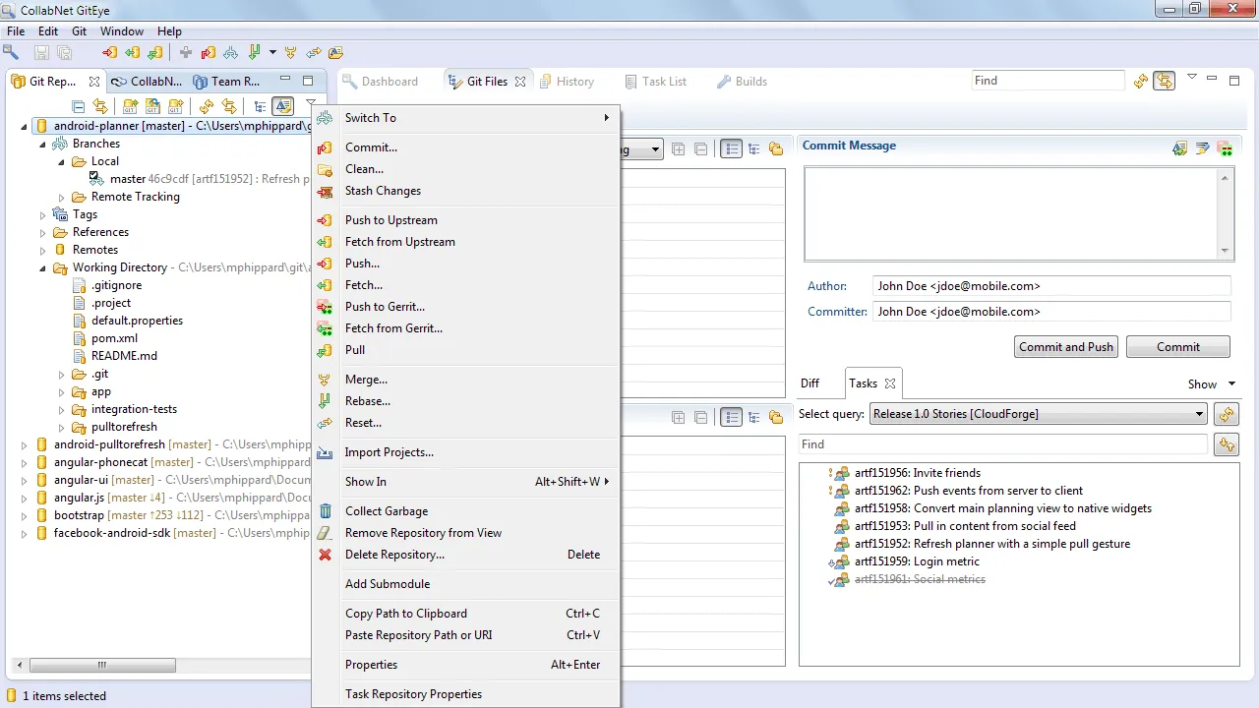Toggle hierarchical branch layout in Git Repositories
The height and width of the screenshot is (708, 1259).
(260, 106)
